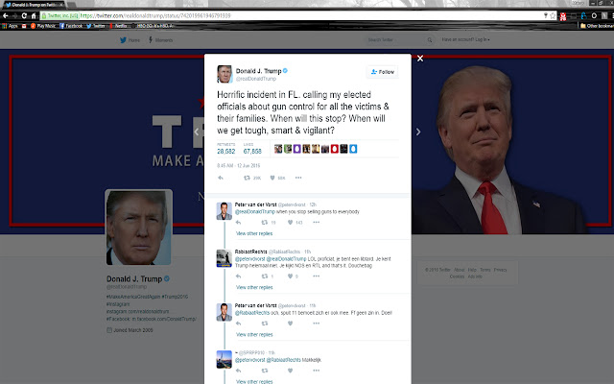Open more options on main tweet
The image size is (614, 384).
(x=298, y=178)
